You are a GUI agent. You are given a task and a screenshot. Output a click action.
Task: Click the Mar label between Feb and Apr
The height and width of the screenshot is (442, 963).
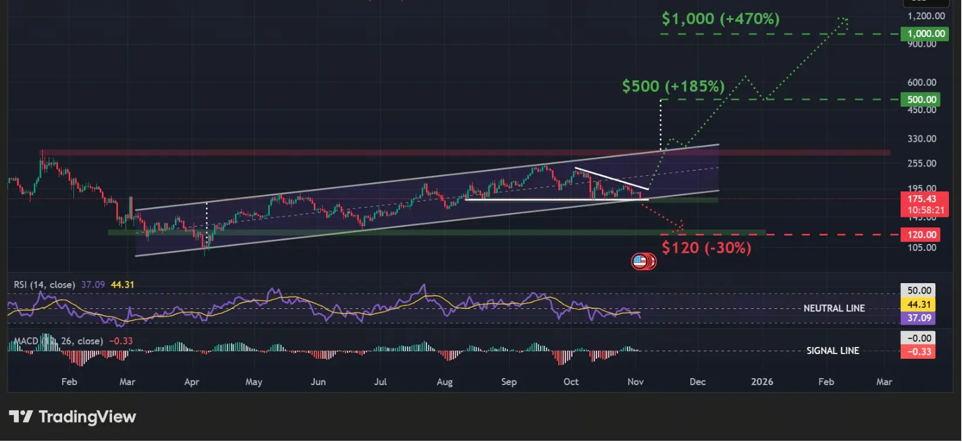click(127, 382)
